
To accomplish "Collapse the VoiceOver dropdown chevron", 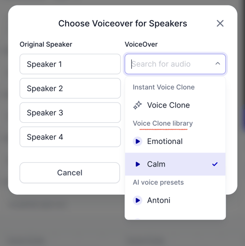I will point(218,64).
